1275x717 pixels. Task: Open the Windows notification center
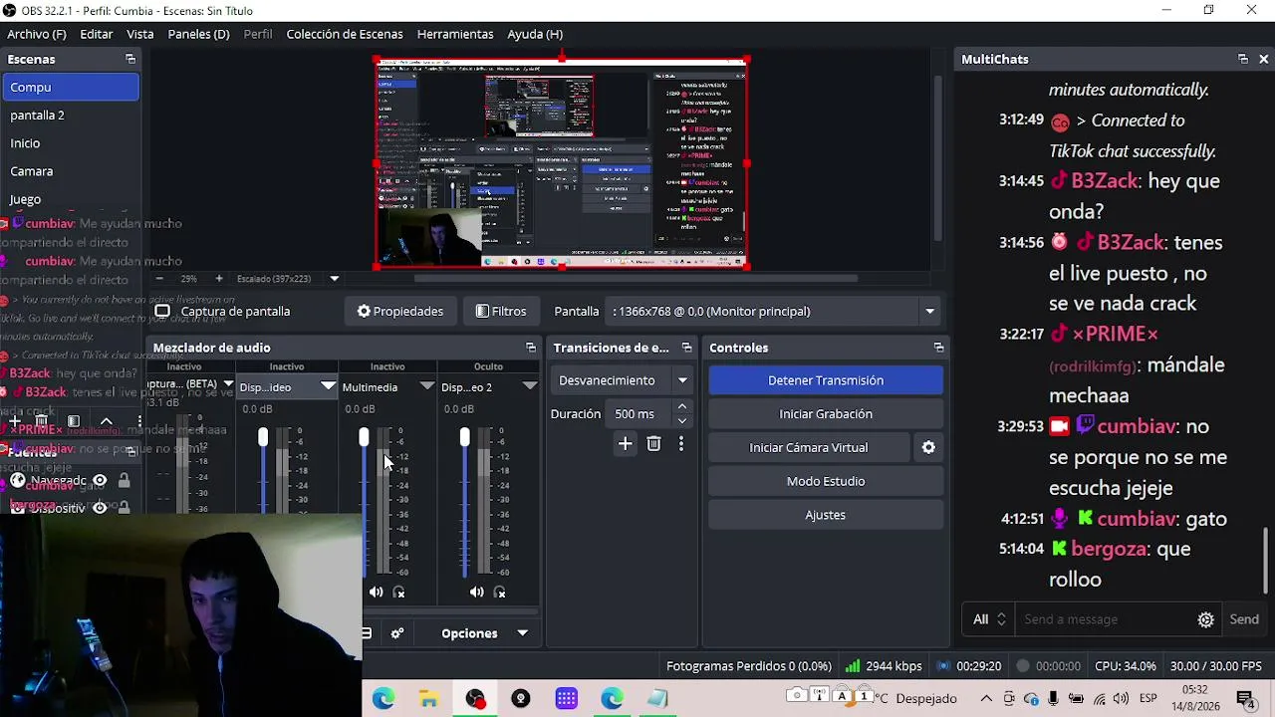pos(1245,699)
